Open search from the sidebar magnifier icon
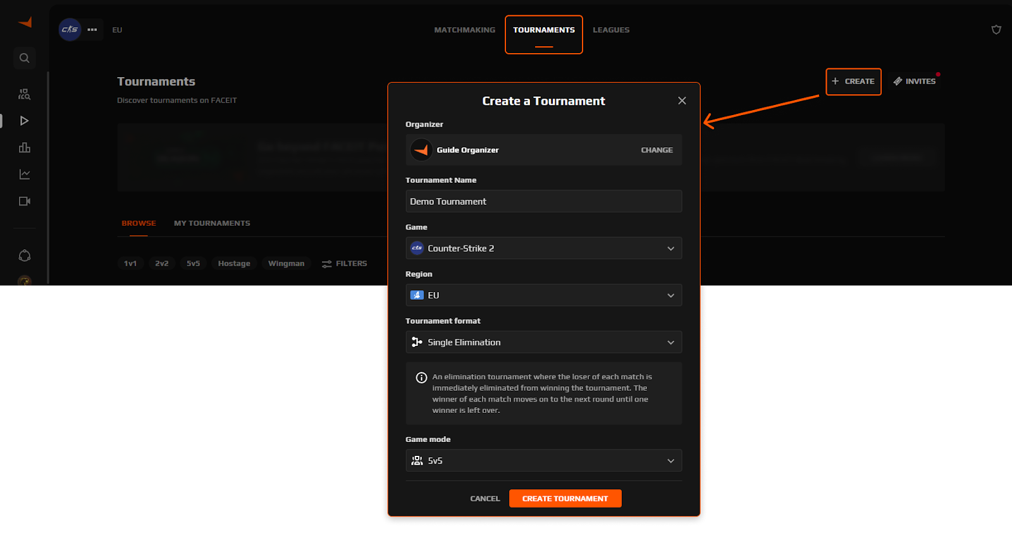 tap(25, 58)
